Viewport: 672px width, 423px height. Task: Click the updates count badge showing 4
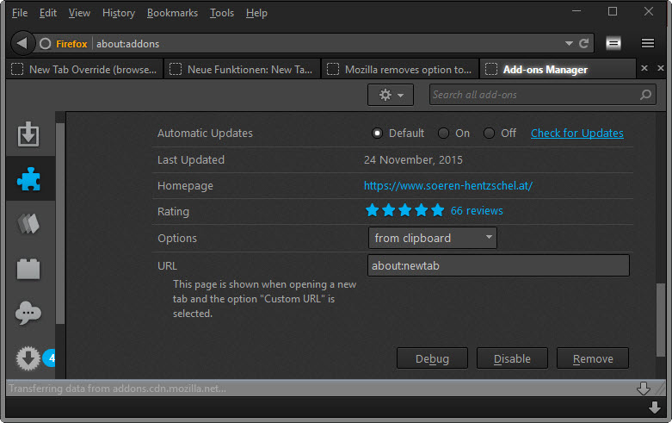pyautogui.click(x=50, y=358)
